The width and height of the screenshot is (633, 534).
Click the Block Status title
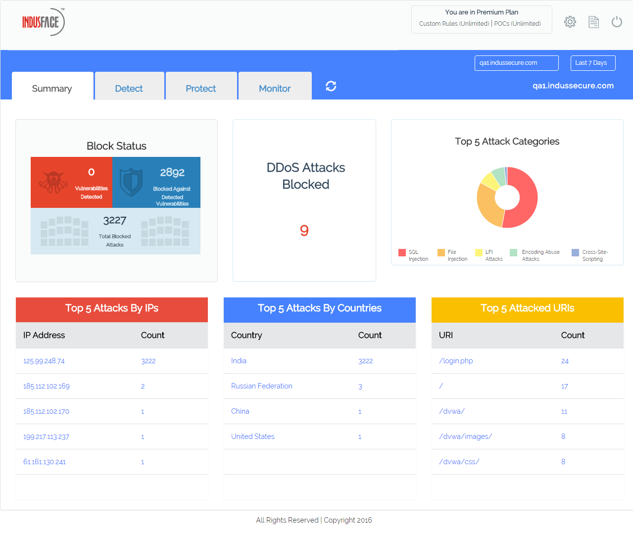[117, 146]
